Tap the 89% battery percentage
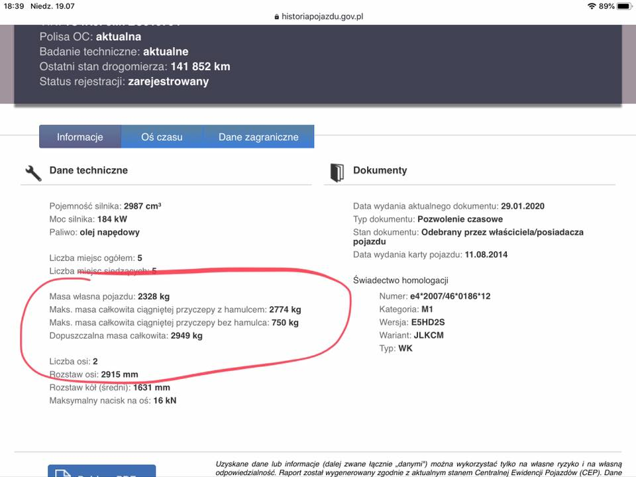The width and height of the screenshot is (636, 477). 606,6
